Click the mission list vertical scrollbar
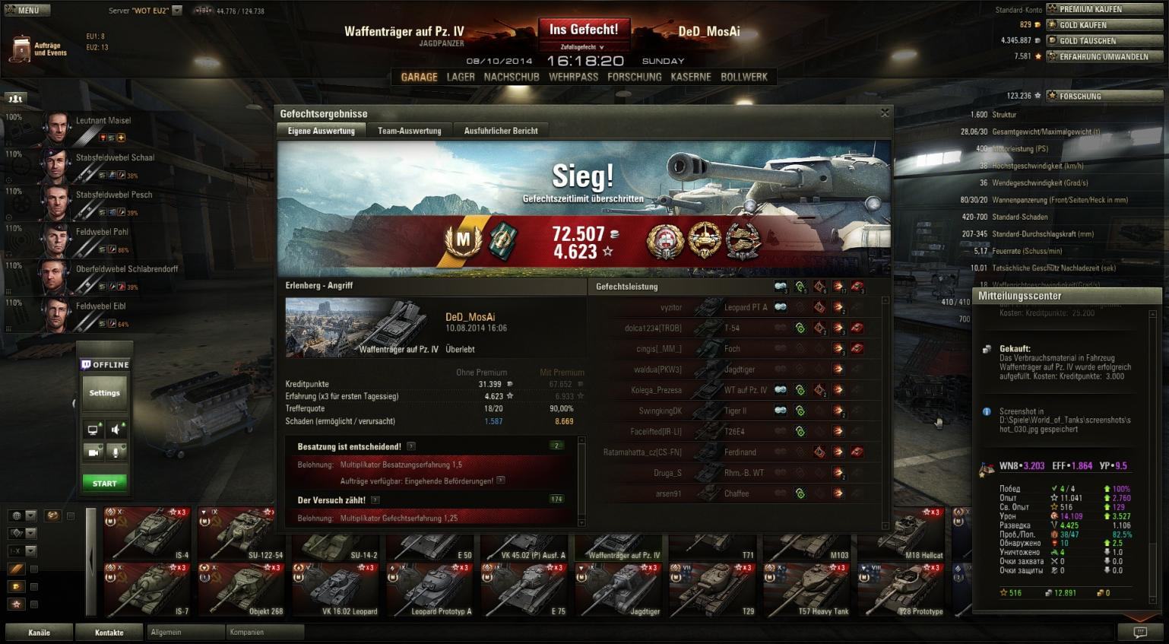The height and width of the screenshot is (644, 1169). (582, 481)
